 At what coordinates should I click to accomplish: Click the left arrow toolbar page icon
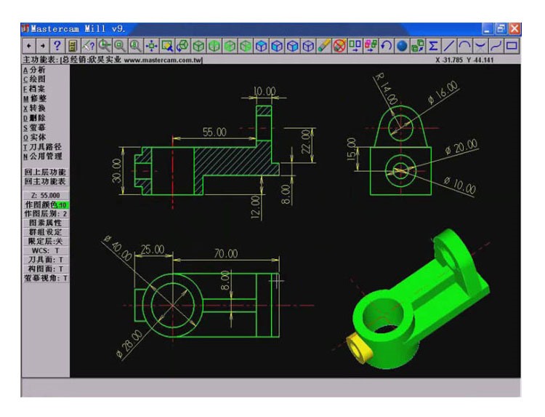tap(28, 46)
